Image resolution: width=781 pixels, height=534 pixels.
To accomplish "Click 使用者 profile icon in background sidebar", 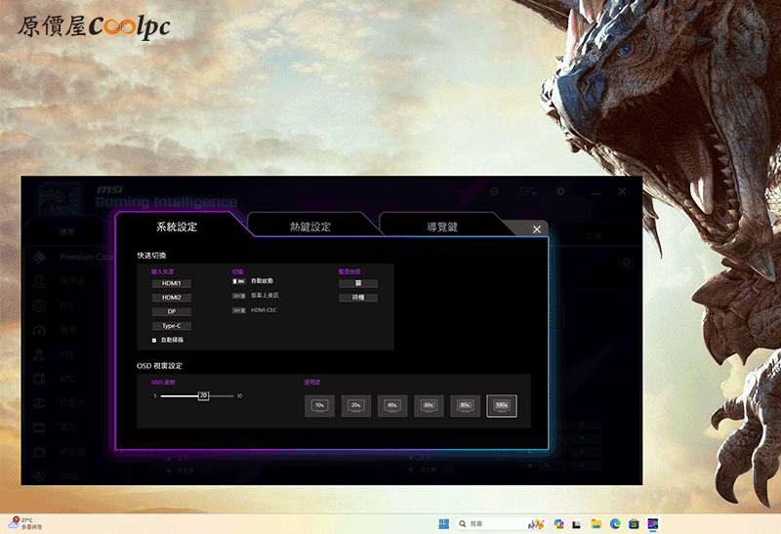I will (x=39, y=281).
